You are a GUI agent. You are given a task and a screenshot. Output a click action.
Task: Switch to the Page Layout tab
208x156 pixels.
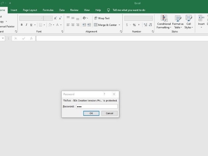tap(30, 10)
